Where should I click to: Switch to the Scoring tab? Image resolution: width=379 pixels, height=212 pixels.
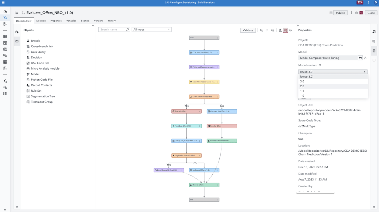pyautogui.click(x=85, y=21)
